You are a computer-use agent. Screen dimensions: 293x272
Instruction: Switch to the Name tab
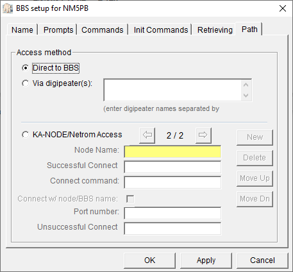[22, 30]
